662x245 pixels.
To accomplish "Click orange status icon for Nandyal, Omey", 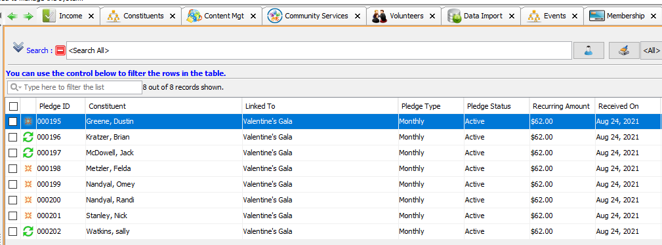I will [x=28, y=184].
